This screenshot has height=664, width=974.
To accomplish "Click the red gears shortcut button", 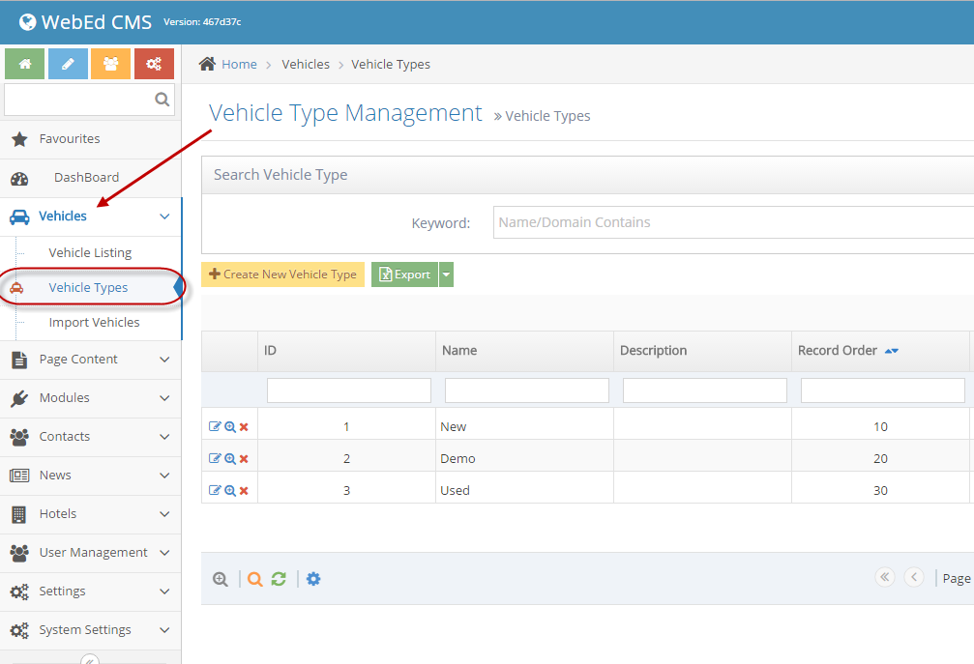I will tap(154, 64).
